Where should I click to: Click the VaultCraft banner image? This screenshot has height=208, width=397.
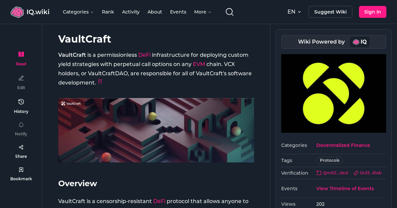pos(156,130)
